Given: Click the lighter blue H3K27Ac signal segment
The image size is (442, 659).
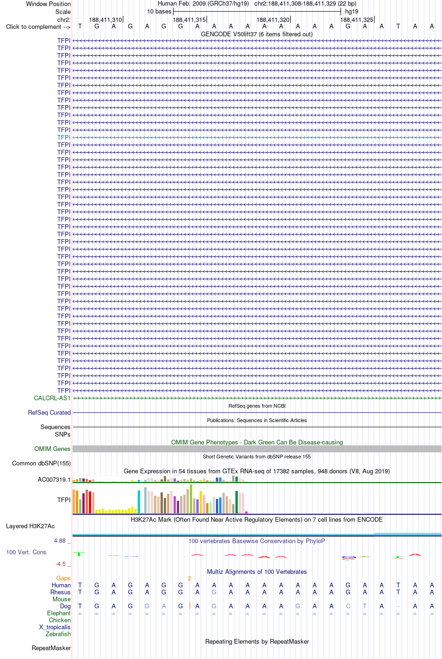Looking at the screenshot, I should pos(408,534).
